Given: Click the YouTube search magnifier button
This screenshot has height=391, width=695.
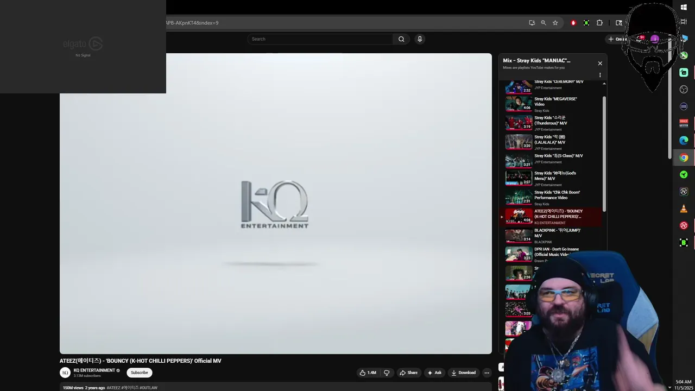Looking at the screenshot, I should tap(401, 39).
